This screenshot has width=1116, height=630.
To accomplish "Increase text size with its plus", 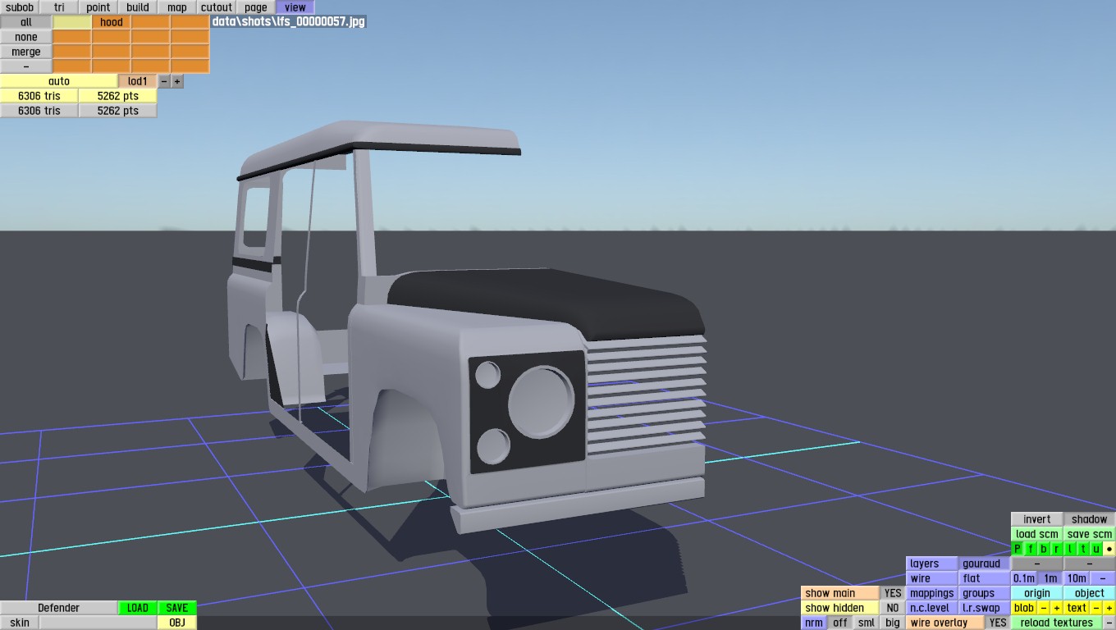I will pos(1109,608).
